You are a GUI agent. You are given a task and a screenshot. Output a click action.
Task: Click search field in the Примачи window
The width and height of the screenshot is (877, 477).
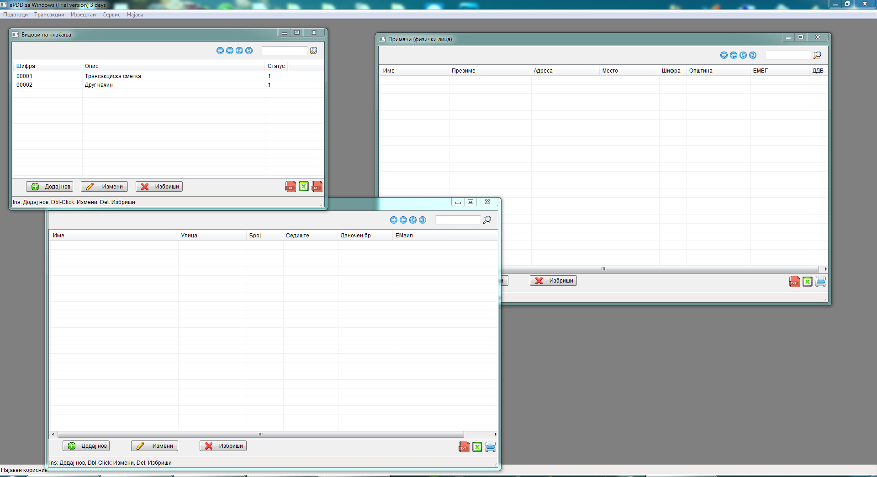(x=788, y=55)
